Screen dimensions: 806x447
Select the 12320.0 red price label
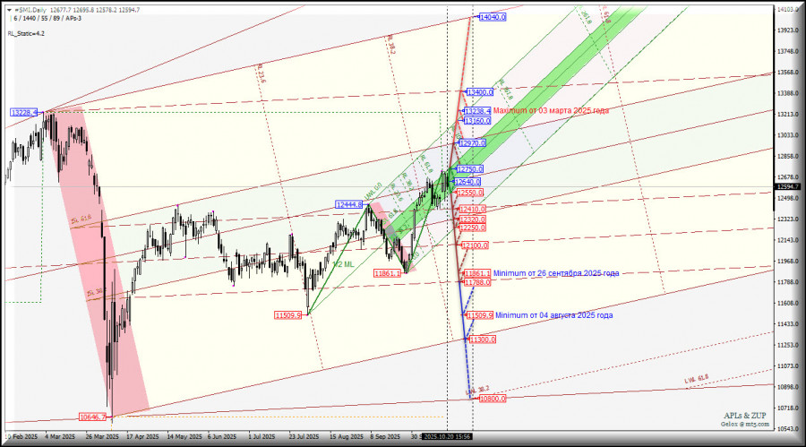point(472,219)
